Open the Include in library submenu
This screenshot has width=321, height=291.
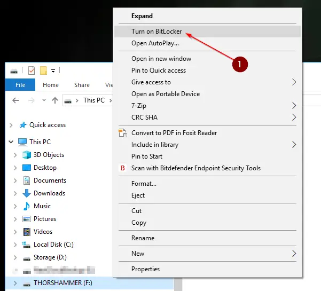point(207,145)
